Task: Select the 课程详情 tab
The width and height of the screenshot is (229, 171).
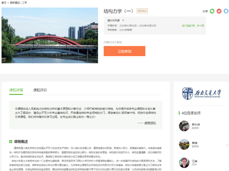Action: (16, 90)
